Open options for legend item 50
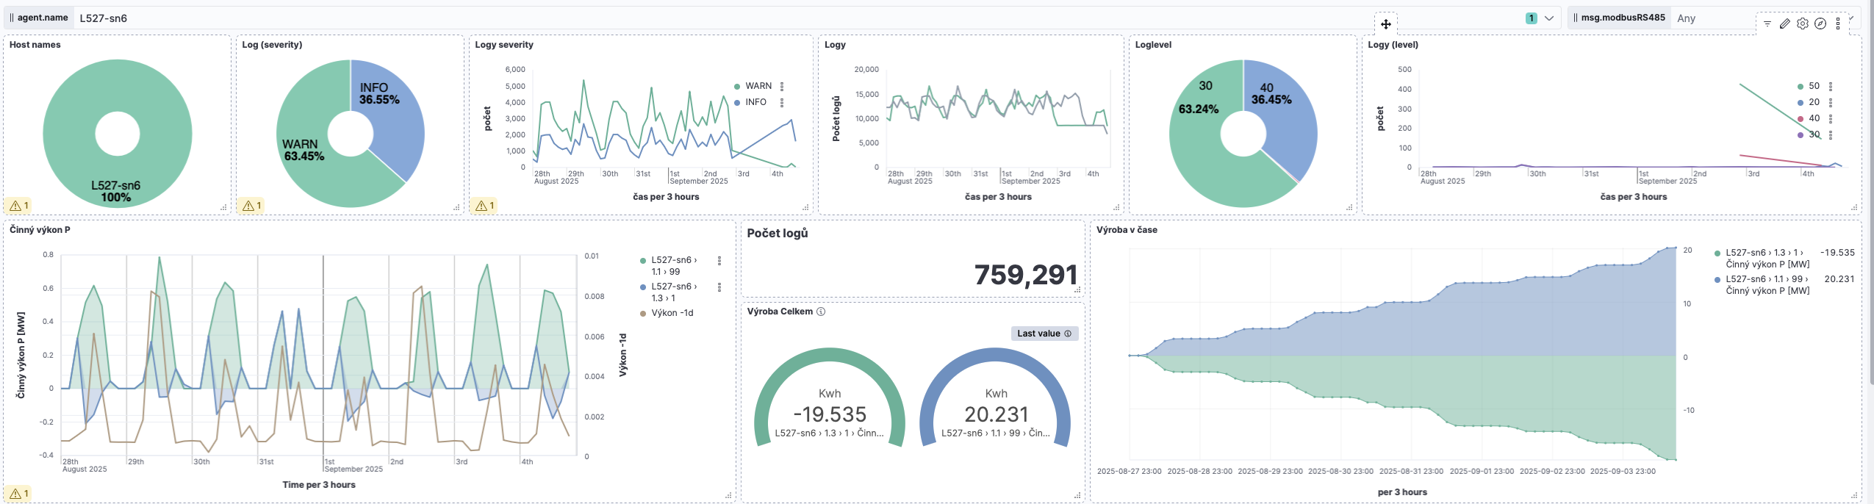The height and width of the screenshot is (504, 1874). [1831, 86]
